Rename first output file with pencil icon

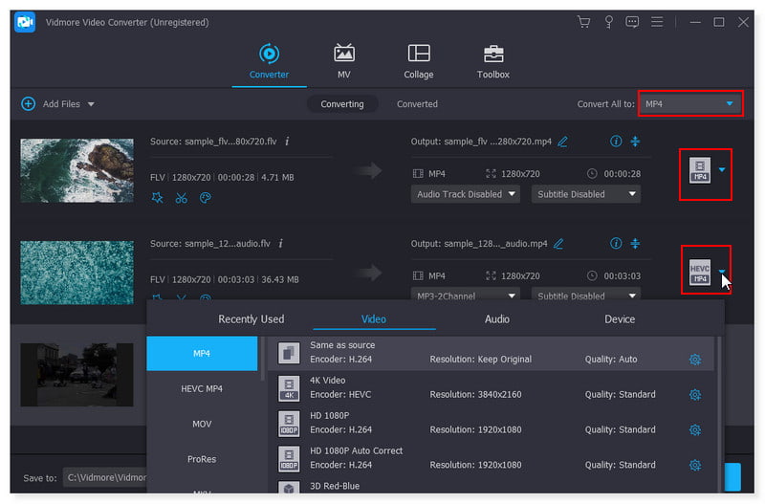(x=562, y=142)
